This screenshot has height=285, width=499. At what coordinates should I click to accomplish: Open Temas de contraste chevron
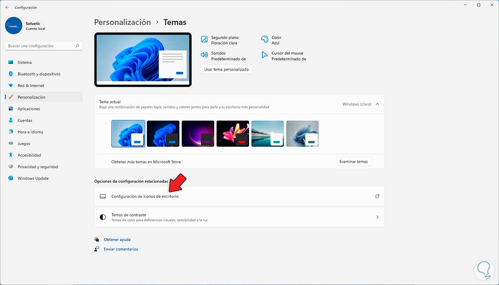377,217
